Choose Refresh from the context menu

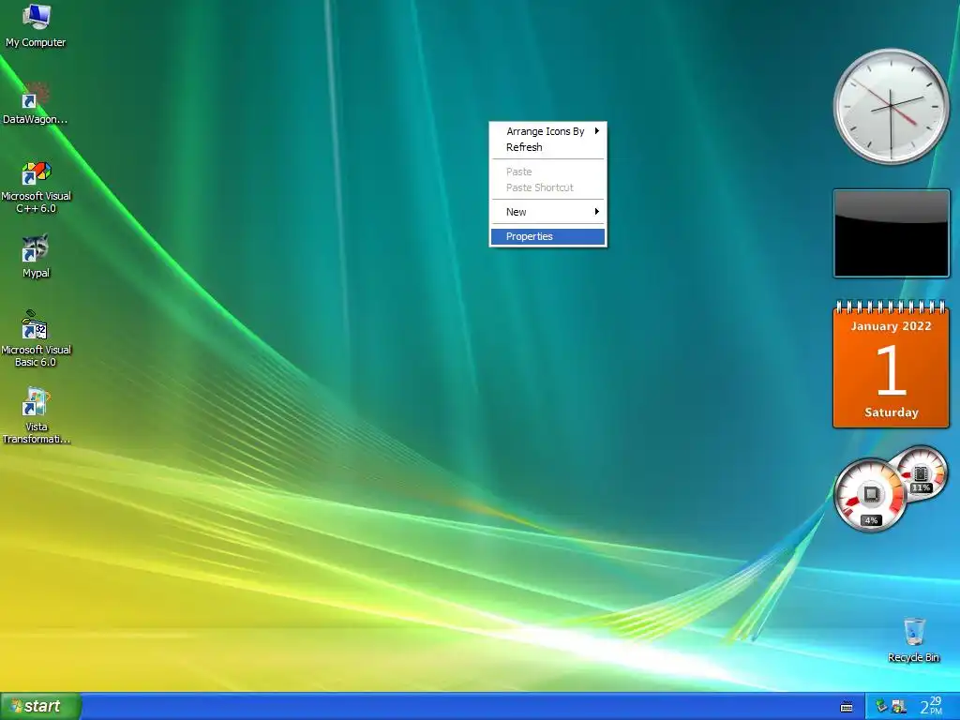(x=547, y=147)
